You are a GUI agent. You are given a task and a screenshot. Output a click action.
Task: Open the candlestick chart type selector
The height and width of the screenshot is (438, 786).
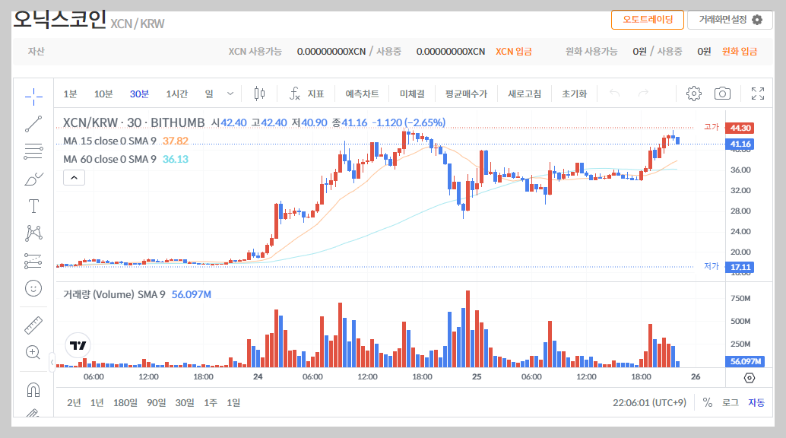coord(259,94)
